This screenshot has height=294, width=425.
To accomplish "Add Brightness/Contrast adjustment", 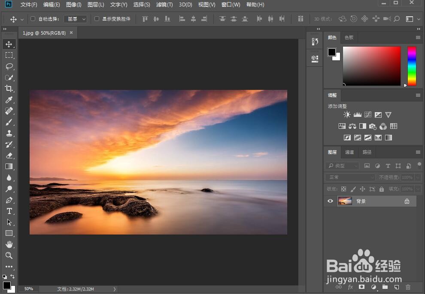I will [347, 115].
